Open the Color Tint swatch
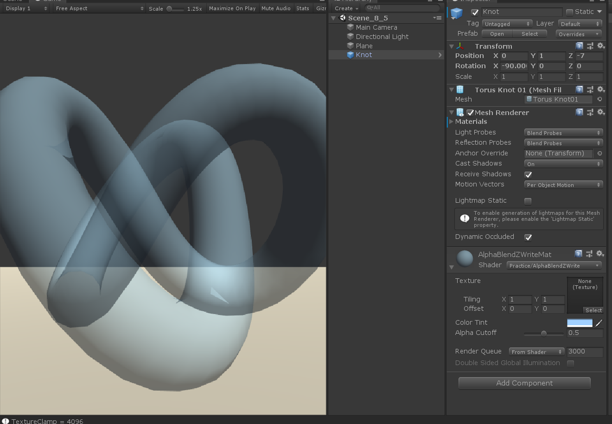 (580, 323)
